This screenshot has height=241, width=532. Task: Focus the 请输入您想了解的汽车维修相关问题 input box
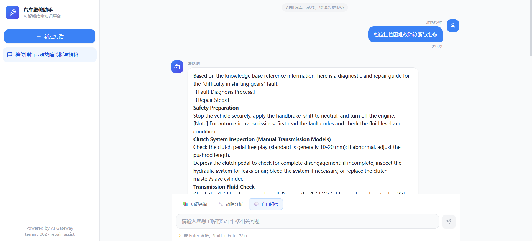click(x=308, y=221)
